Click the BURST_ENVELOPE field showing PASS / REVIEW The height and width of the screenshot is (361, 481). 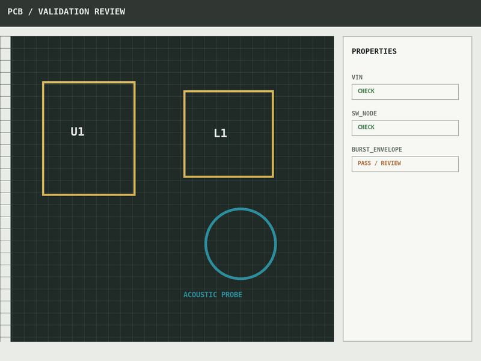click(405, 164)
